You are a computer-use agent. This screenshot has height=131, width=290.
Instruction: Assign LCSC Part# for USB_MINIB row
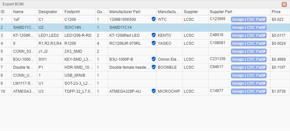(x=249, y=75)
